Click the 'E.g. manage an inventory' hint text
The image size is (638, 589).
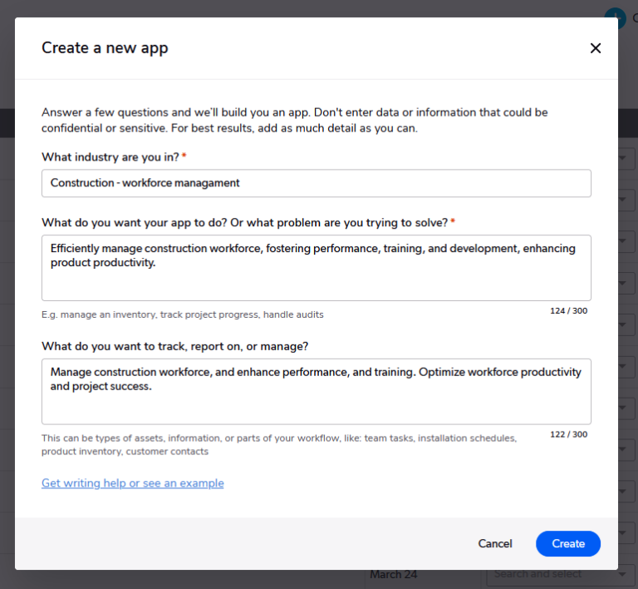point(183,314)
